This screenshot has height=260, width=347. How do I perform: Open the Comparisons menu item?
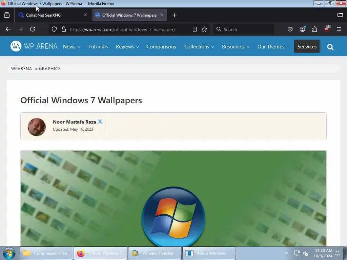161,47
